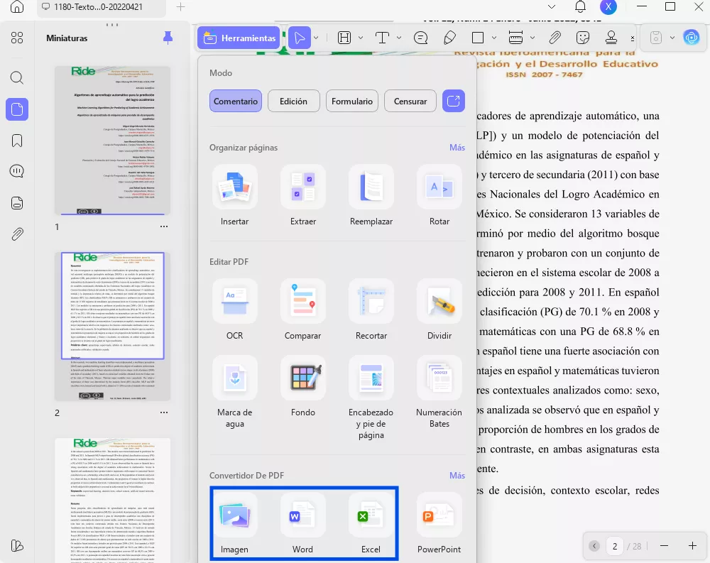The image size is (710, 563).
Task: Go to previous page arrow
Action: coord(594,546)
